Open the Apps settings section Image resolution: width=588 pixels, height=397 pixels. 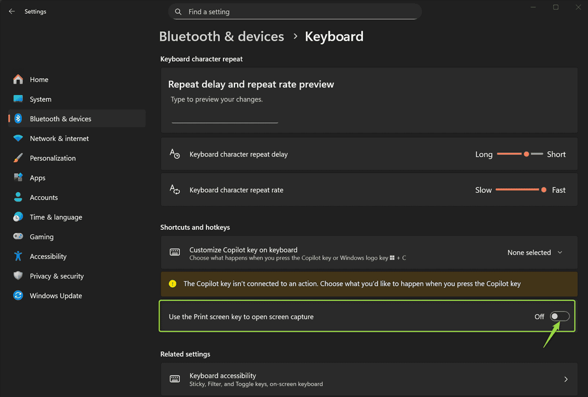click(37, 178)
